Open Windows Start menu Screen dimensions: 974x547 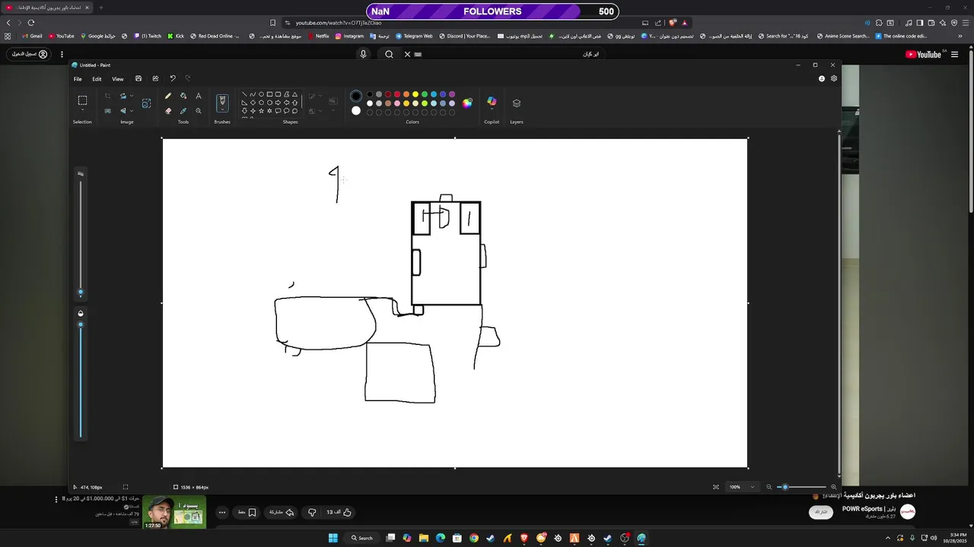pos(333,538)
